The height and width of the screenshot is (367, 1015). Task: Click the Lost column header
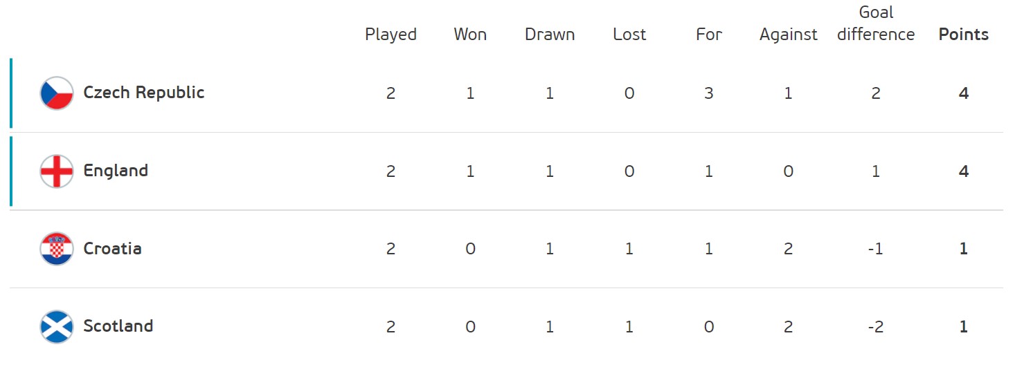(629, 35)
